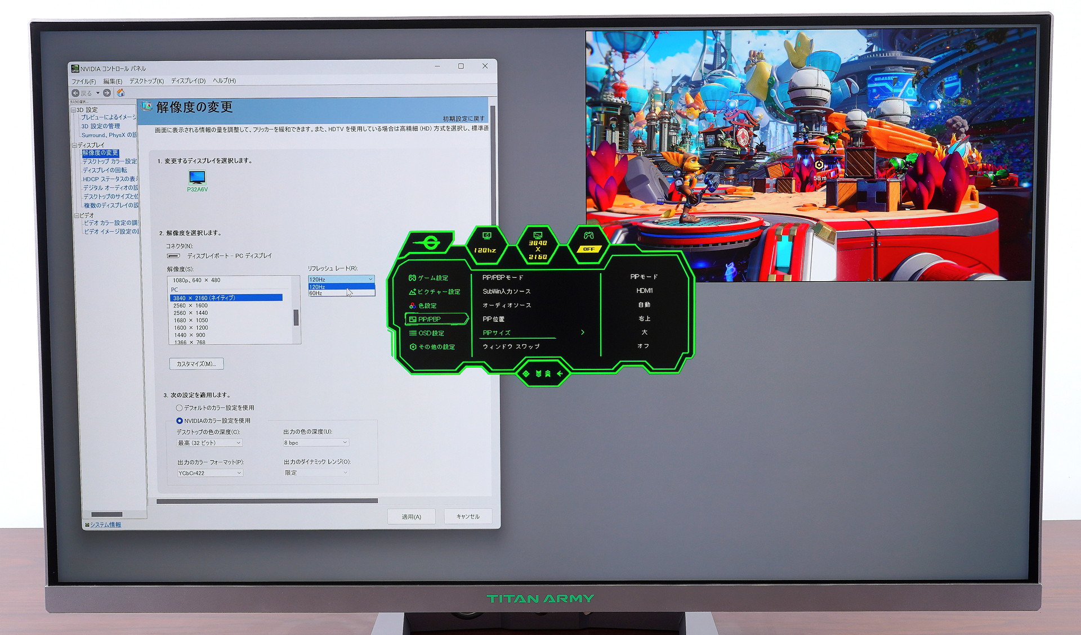
Task: Open 出力の色の深度 8 bpc dropdown
Action: coord(316,443)
